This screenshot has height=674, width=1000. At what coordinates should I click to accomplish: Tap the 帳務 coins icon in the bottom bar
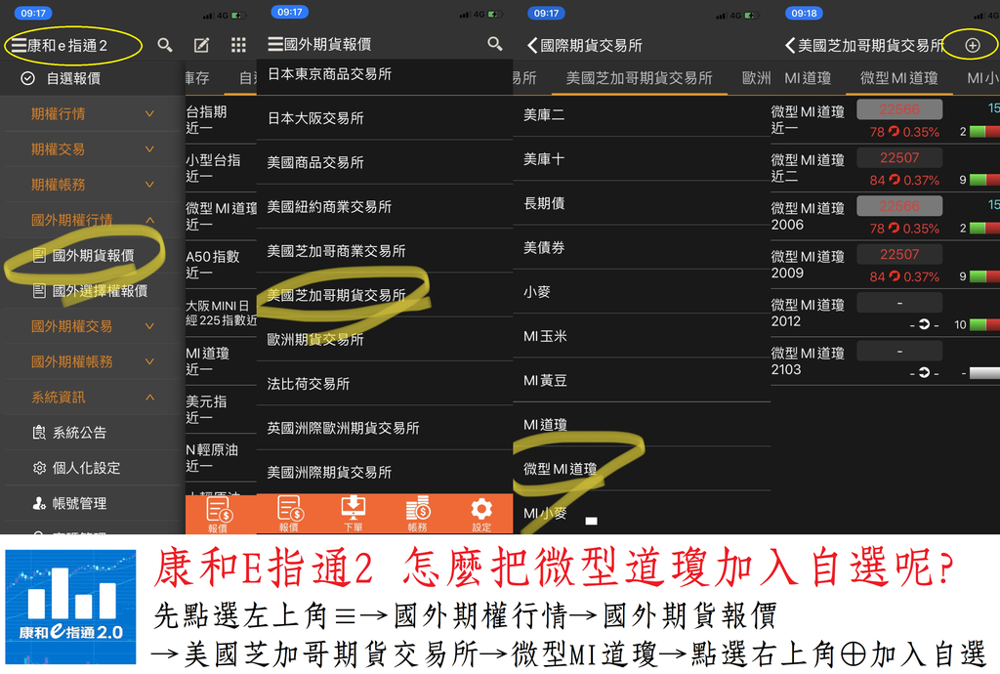pyautogui.click(x=418, y=513)
